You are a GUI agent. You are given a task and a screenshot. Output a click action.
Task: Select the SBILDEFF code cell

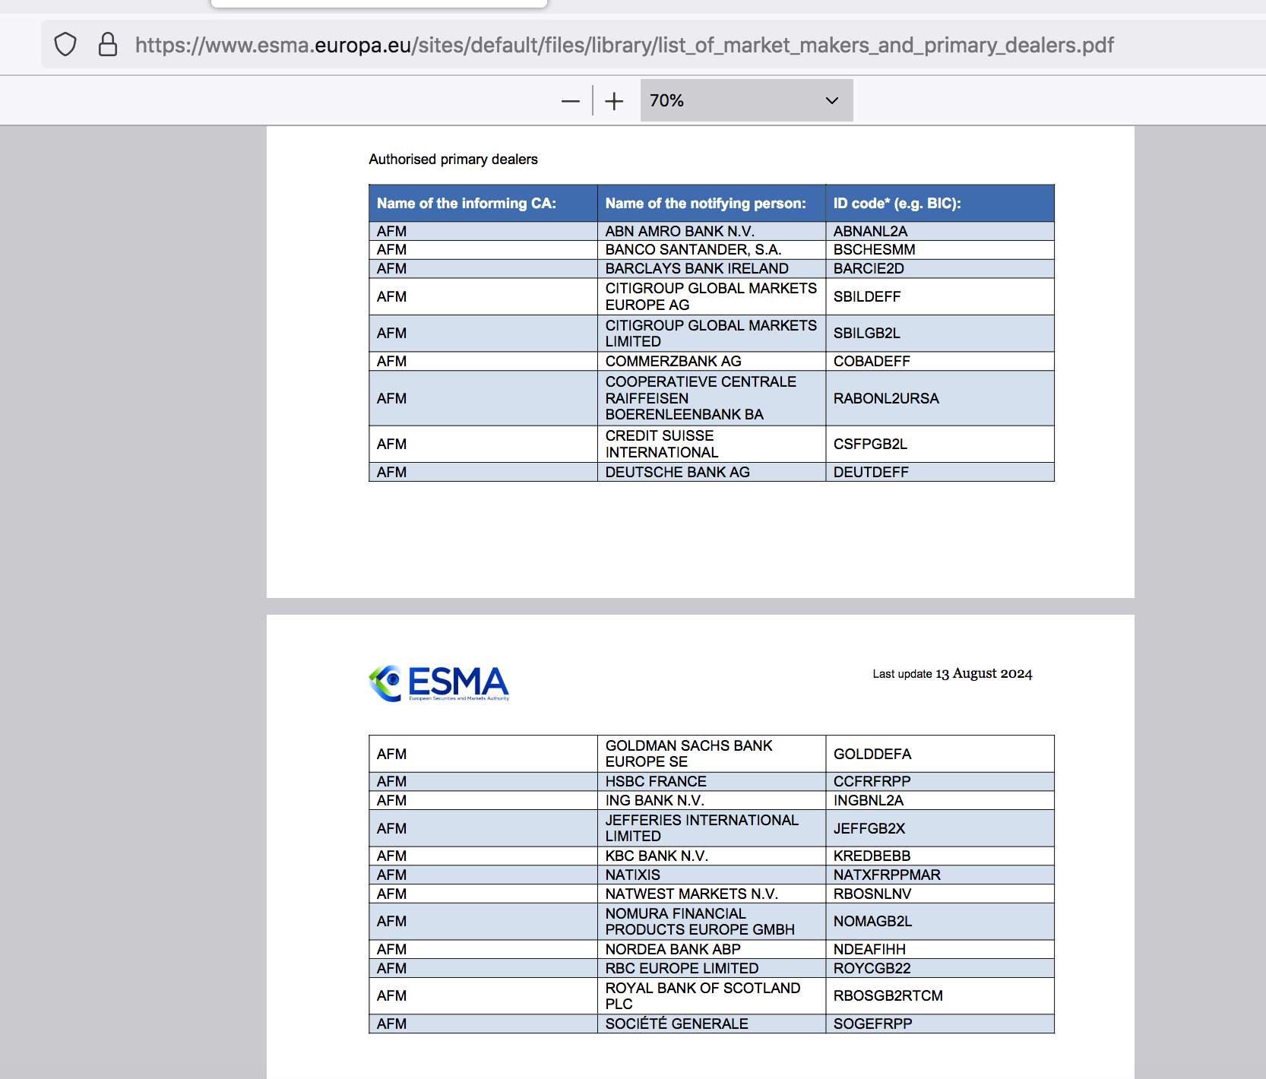click(x=940, y=296)
